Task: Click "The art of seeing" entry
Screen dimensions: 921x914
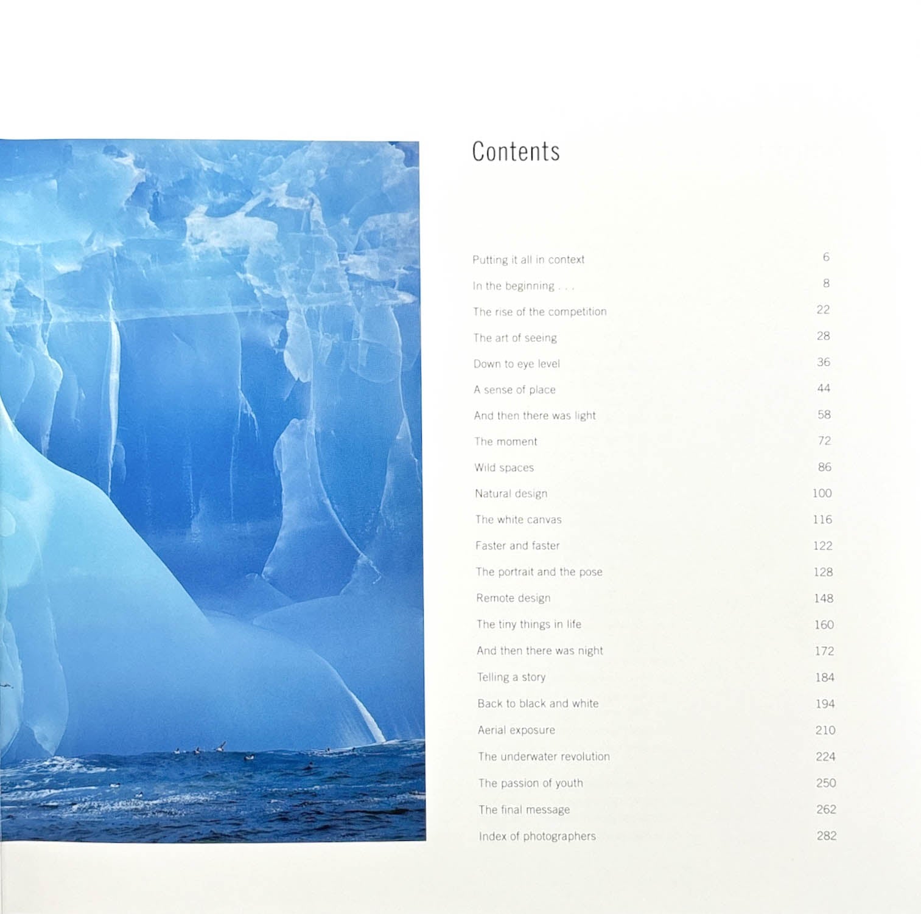Action: pos(515,338)
